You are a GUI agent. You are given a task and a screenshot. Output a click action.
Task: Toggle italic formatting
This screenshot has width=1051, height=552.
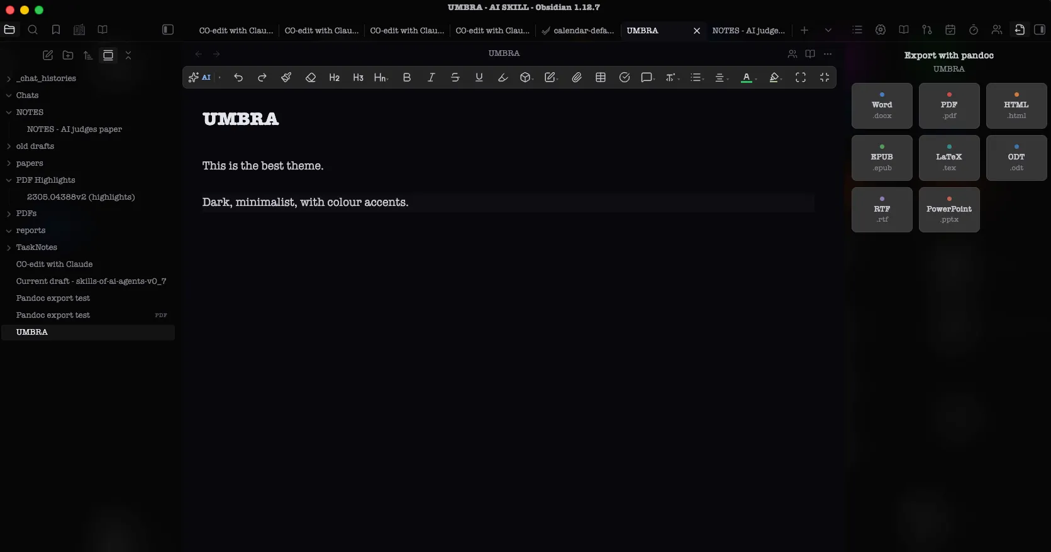point(431,77)
